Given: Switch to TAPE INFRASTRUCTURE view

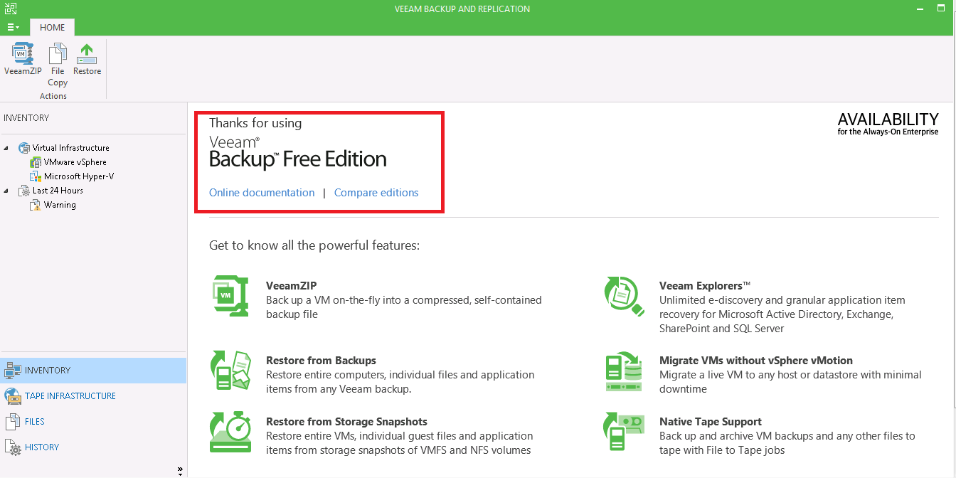Looking at the screenshot, I should 93,396.
